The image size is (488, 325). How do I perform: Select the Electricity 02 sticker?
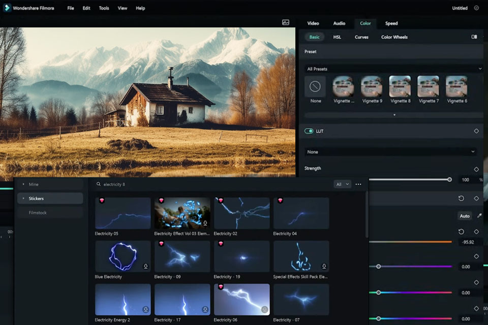tap(241, 213)
